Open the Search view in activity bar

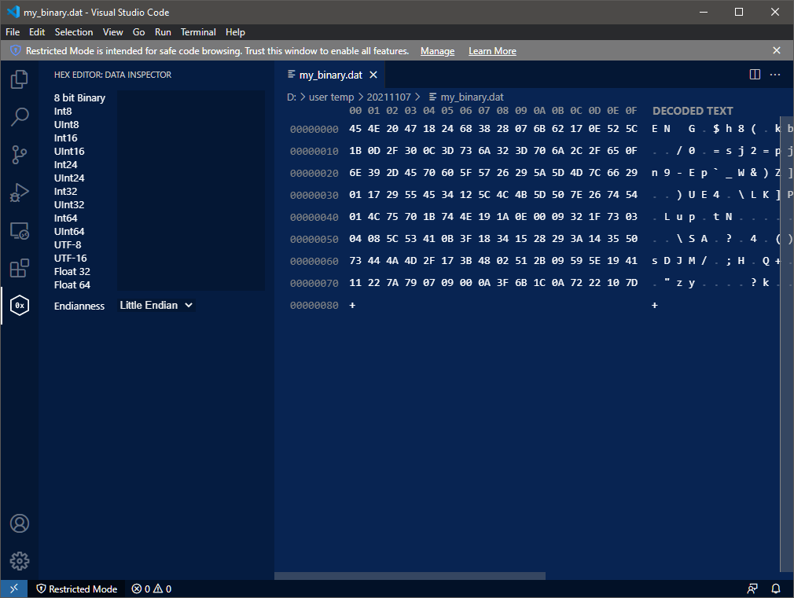(19, 117)
